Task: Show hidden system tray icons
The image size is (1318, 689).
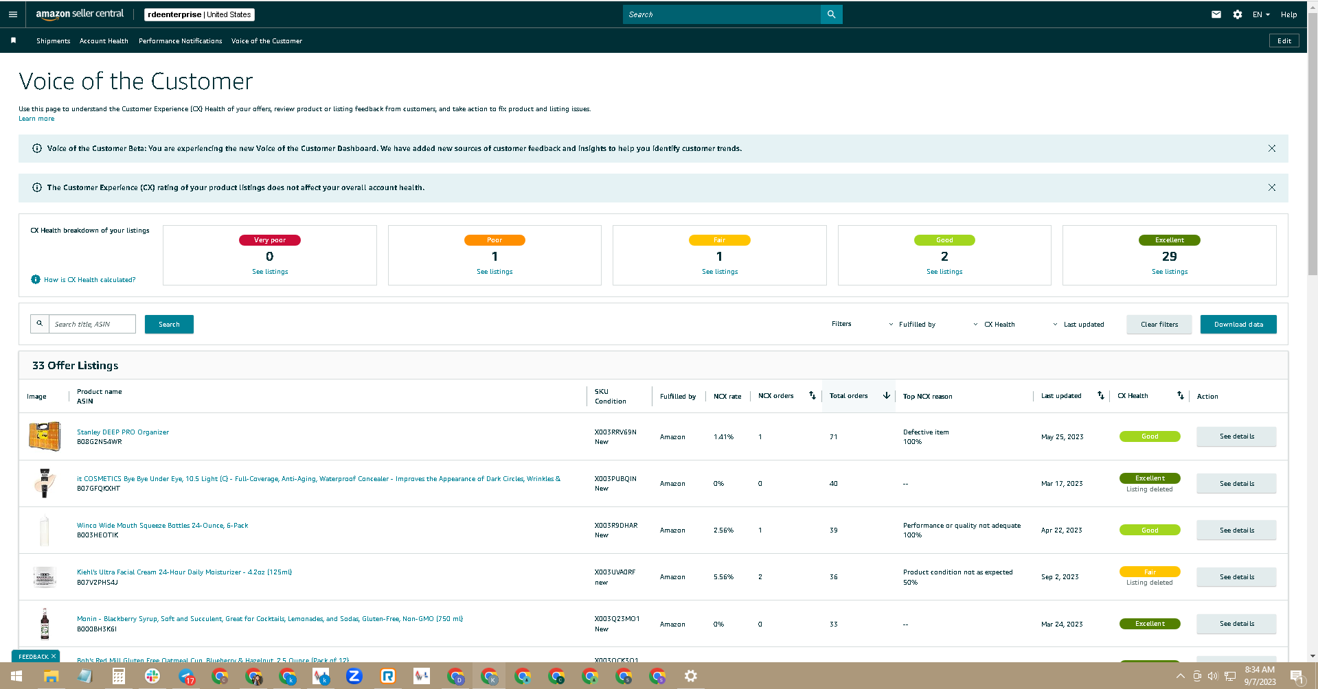Action: pyautogui.click(x=1181, y=676)
